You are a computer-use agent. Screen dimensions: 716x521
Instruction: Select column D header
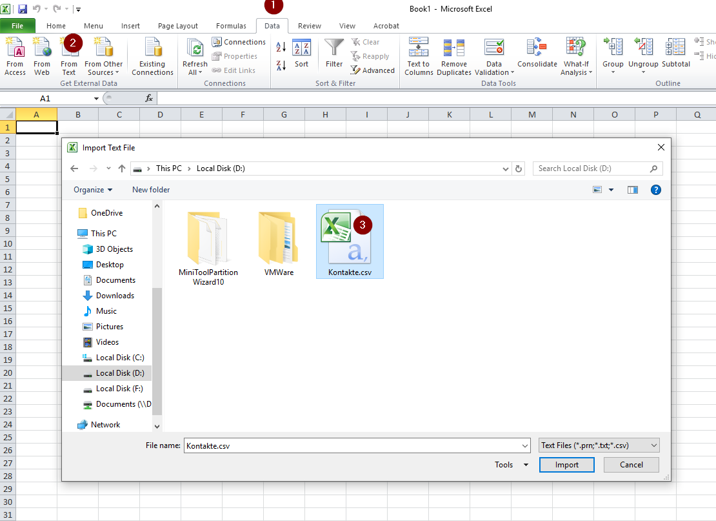tap(160, 115)
